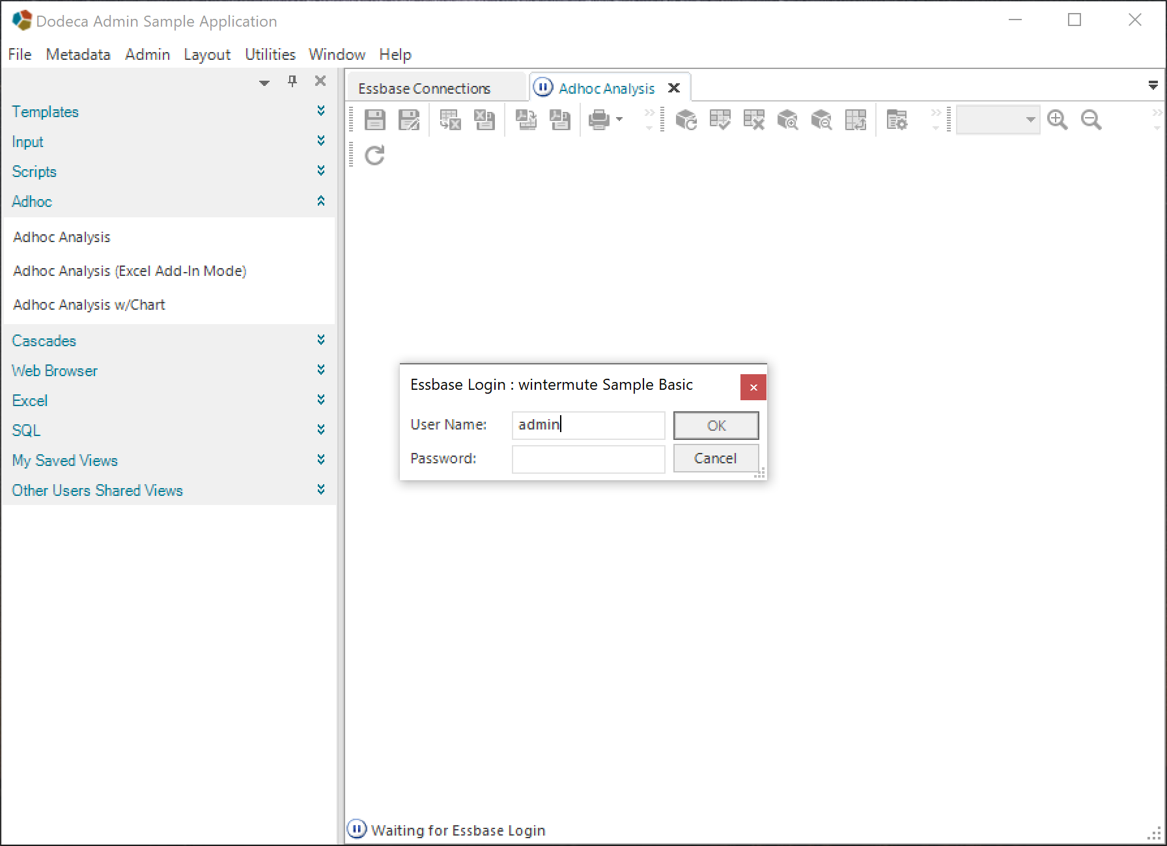The image size is (1167, 846).
Task: Click the login dialog resize grip
Action: click(760, 474)
